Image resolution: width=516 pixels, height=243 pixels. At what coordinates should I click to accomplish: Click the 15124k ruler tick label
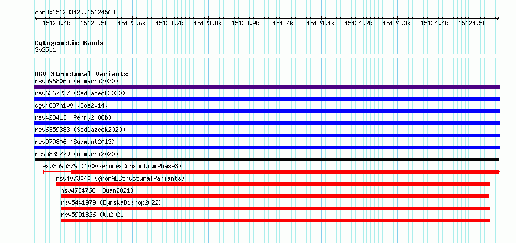click(284, 23)
